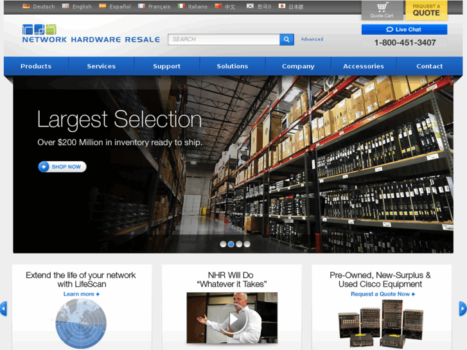
Task: Select the fourth slideshow dot
Action: coord(247,244)
